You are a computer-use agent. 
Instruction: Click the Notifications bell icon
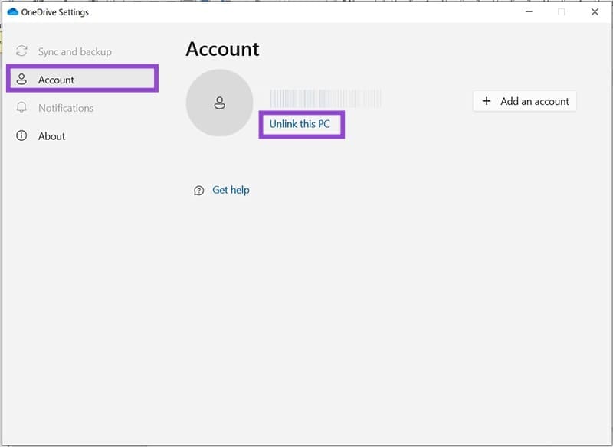(x=20, y=108)
